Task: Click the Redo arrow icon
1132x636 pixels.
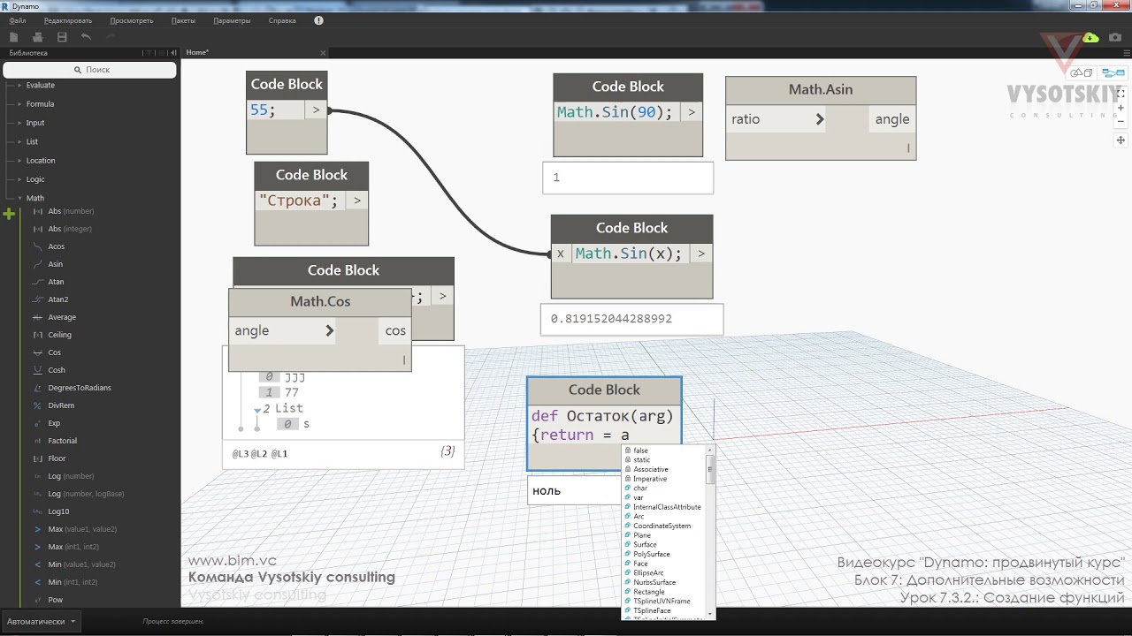Action: 111,37
